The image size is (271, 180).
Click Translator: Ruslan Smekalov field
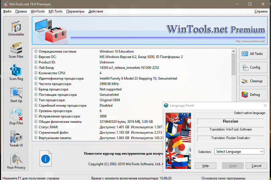point(231,138)
